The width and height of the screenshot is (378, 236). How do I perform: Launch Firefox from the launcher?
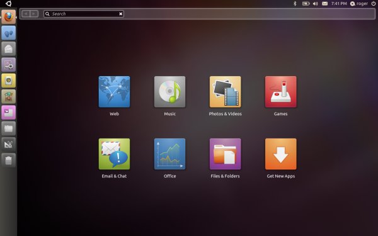pos(8,16)
